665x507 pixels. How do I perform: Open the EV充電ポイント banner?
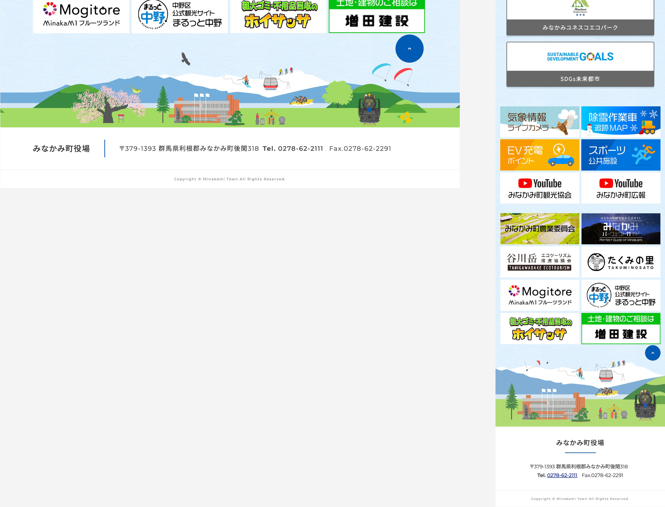click(x=540, y=155)
